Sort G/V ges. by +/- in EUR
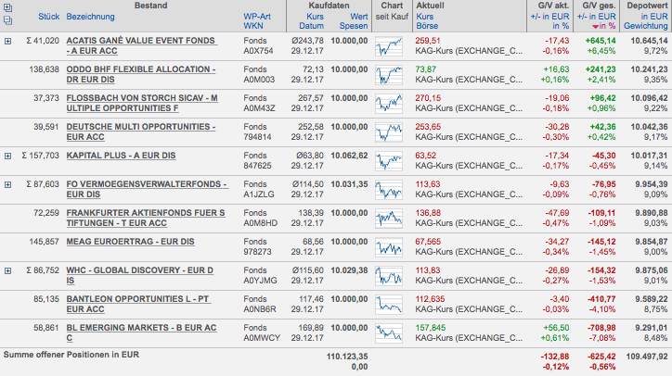 596,17
